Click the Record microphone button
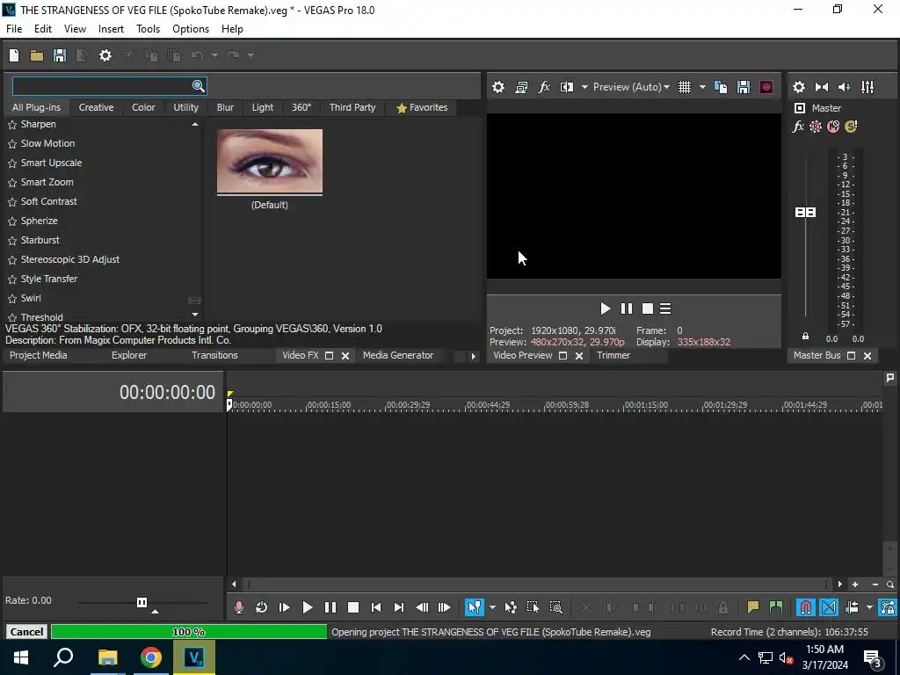This screenshot has width=900, height=675. tap(239, 607)
